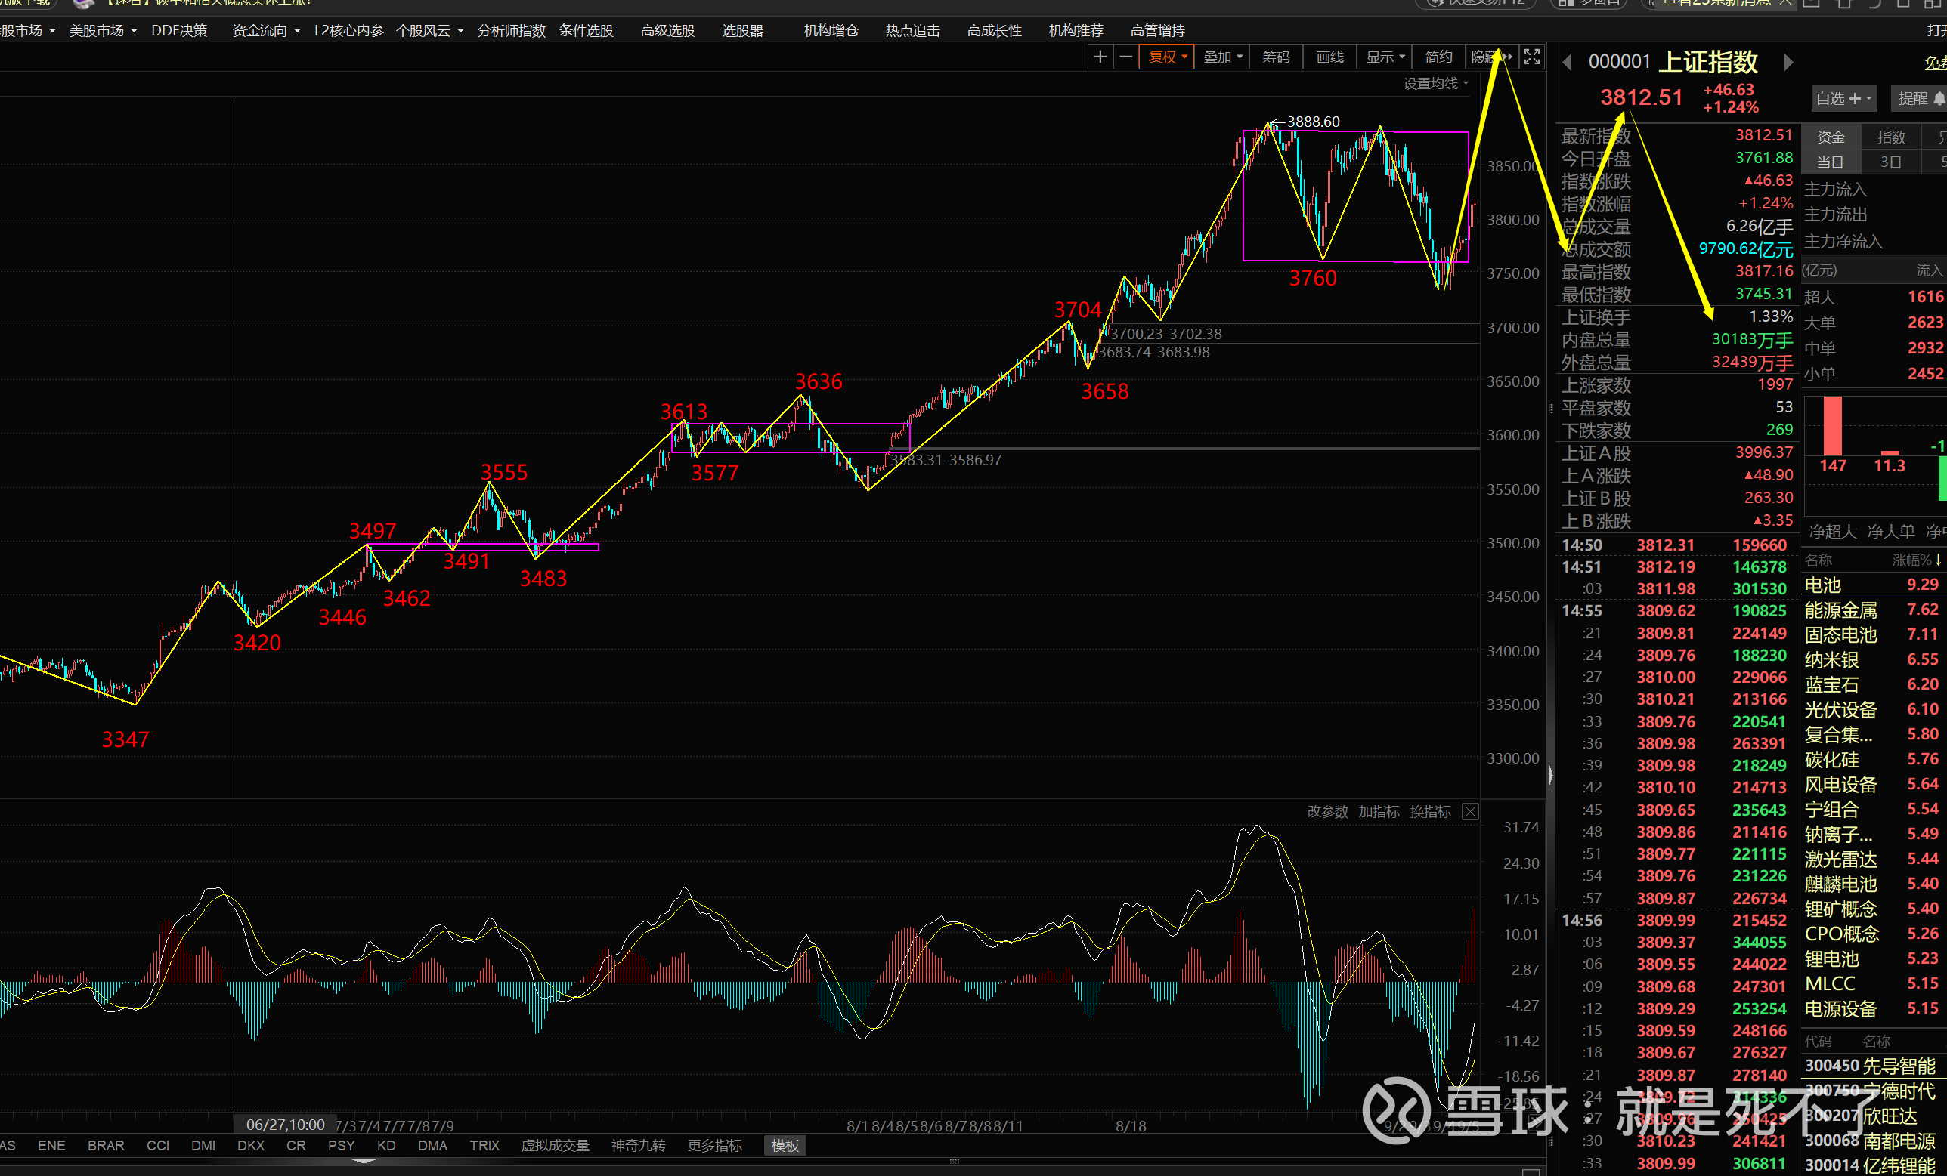The height and width of the screenshot is (1176, 1947).
Task: Toggle 简约 simplified view mode
Action: point(1438,57)
